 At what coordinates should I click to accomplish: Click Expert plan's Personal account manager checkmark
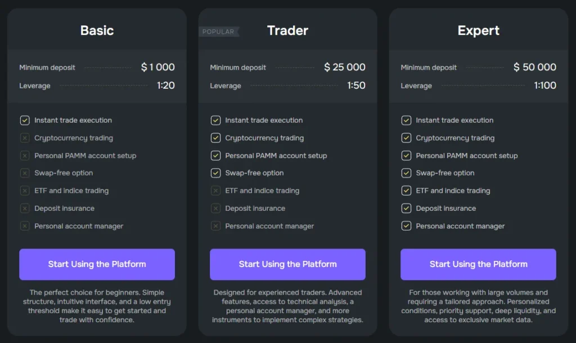click(406, 226)
